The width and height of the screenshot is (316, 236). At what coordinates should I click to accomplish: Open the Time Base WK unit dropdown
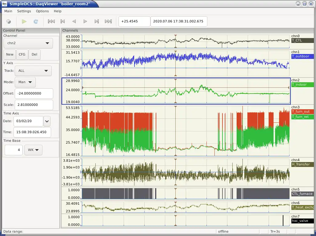tap(33, 150)
